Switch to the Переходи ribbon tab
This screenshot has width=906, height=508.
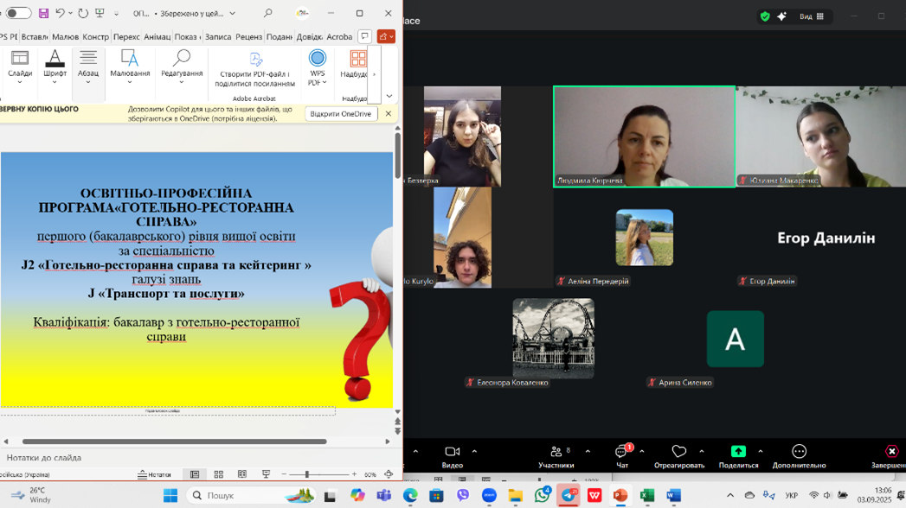pyautogui.click(x=126, y=36)
